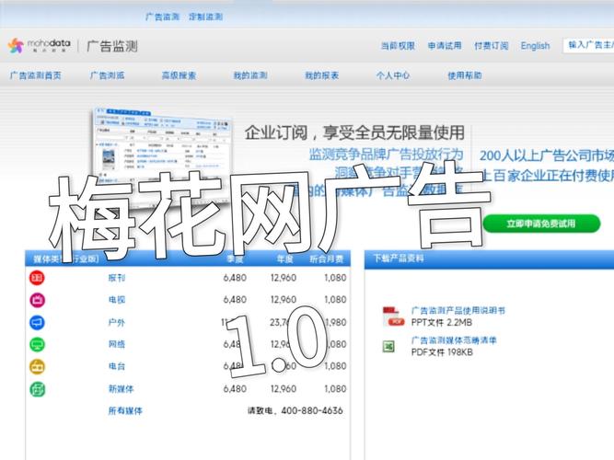This screenshot has width=614, height=460.
Task: Click the 下载产品资料 panel header
Action: [x=489, y=259]
